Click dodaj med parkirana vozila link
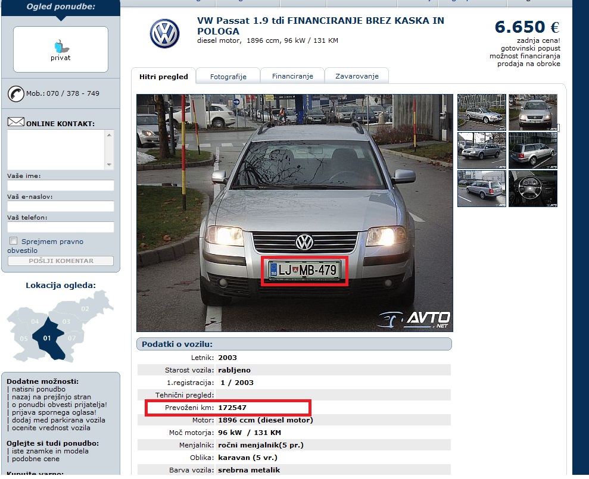The width and height of the screenshot is (589, 479). pos(58,420)
